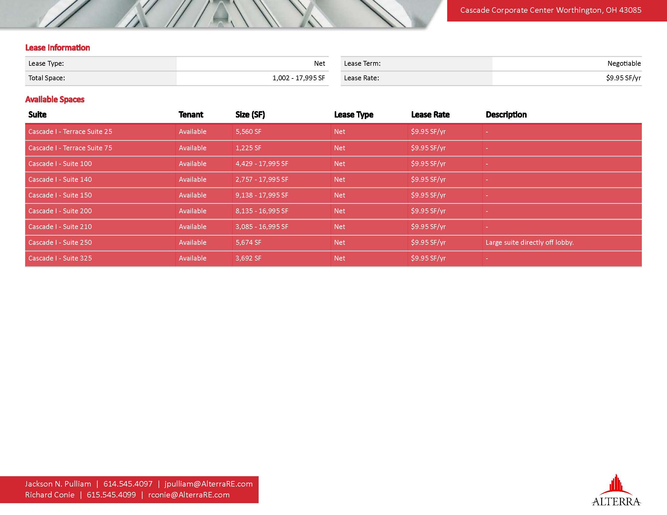
Task: Click the Lease Rate column header
Action: point(430,115)
